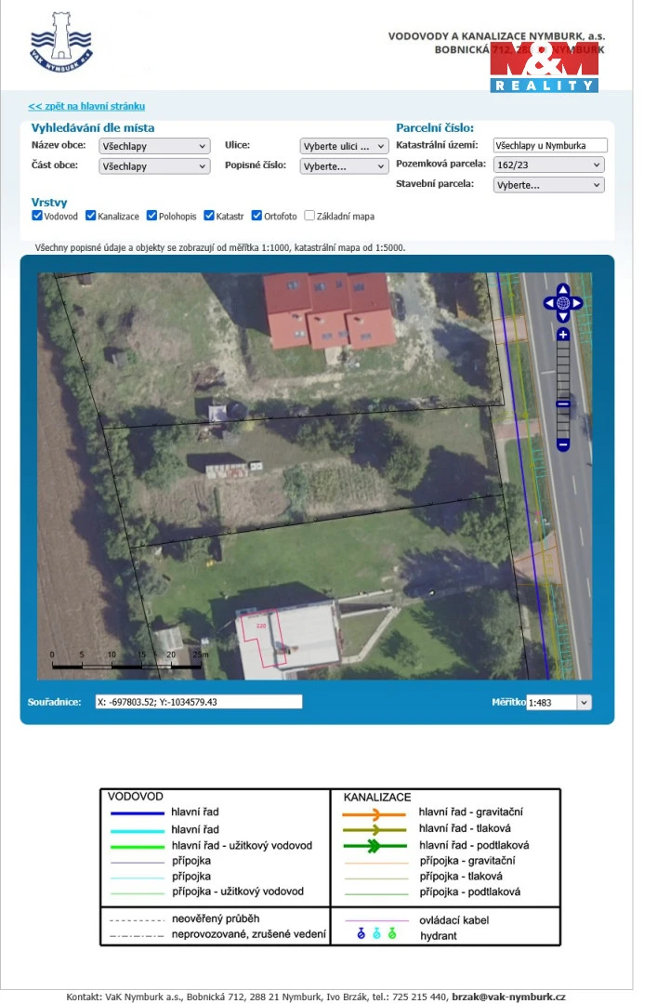This screenshot has width=657, height=1004.
Task: Zoom out with the bottom minus button
Action: [x=563, y=445]
